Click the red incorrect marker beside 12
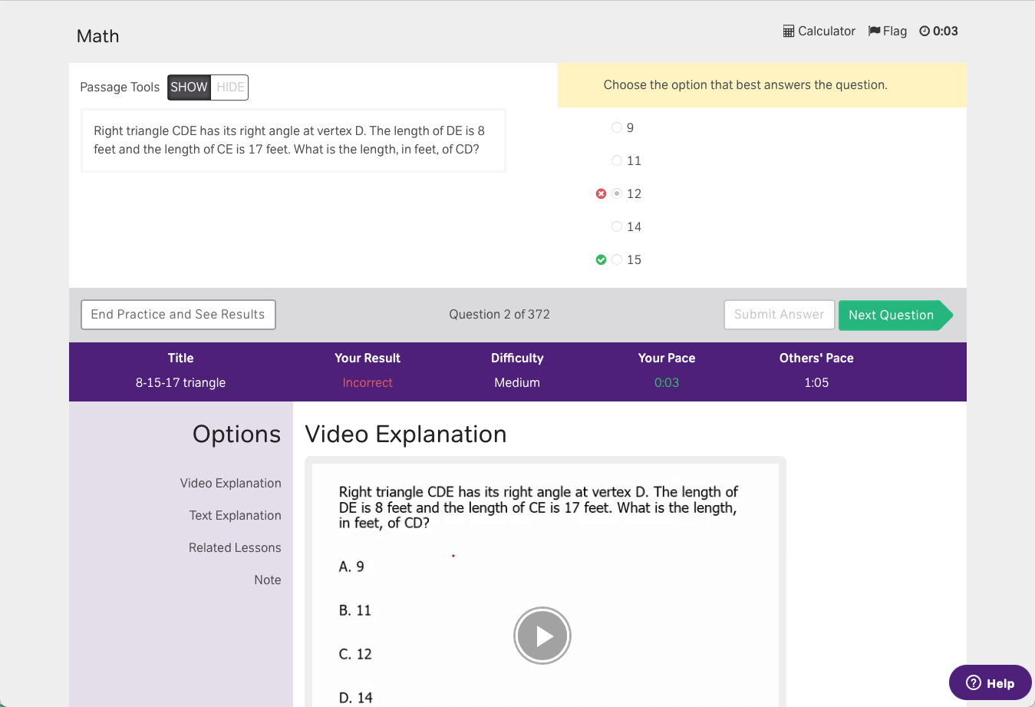Image resolution: width=1035 pixels, height=707 pixels. coord(601,193)
